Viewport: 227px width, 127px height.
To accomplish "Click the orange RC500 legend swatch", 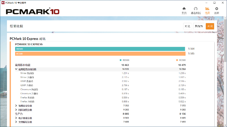I will [177, 60].
